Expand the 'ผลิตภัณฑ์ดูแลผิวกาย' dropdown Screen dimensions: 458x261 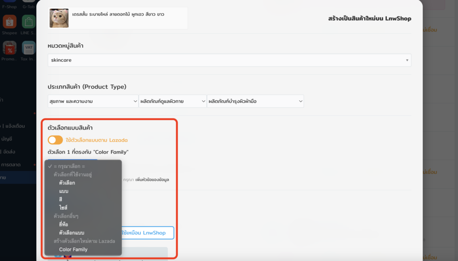pyautogui.click(x=172, y=101)
